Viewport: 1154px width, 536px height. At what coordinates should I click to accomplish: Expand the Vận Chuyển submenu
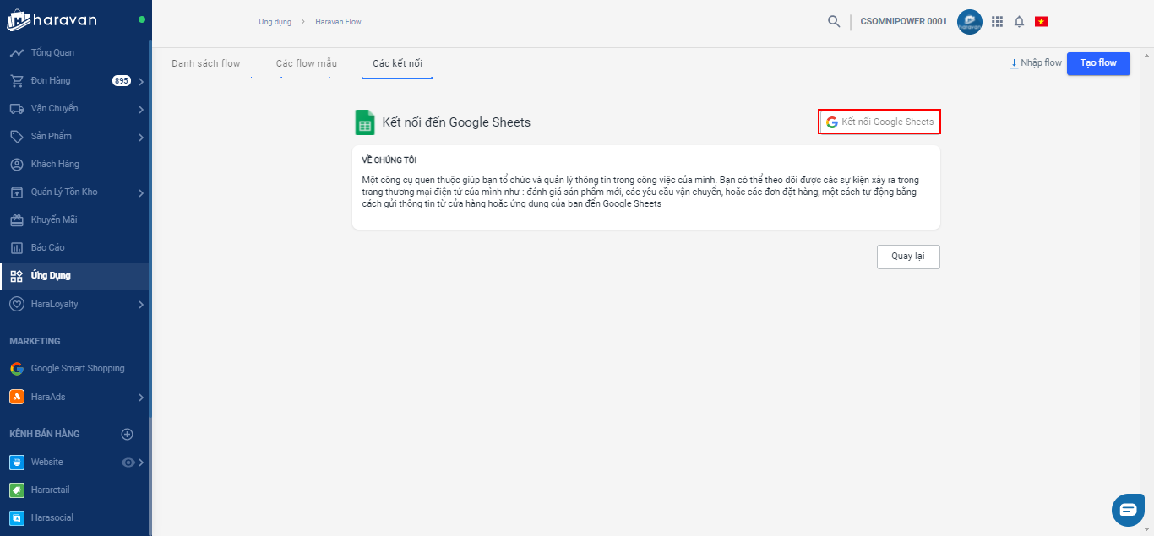(141, 109)
